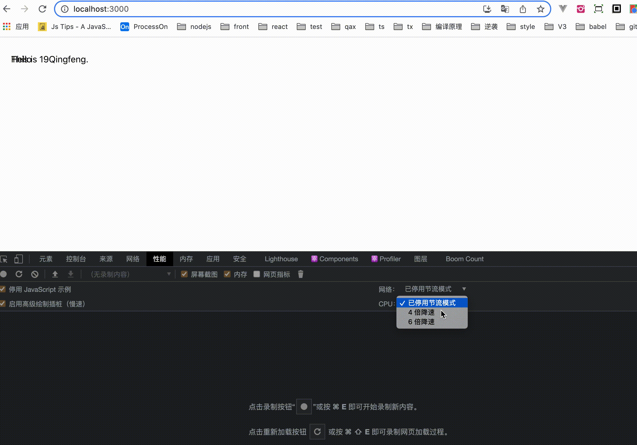The height and width of the screenshot is (445, 637).
Task: Click inside the browser address bar
Action: (x=167, y=9)
